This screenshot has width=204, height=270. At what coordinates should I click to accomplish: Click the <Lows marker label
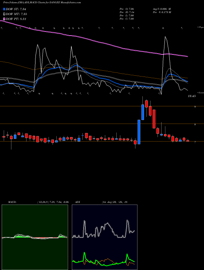(x=201, y=92)
